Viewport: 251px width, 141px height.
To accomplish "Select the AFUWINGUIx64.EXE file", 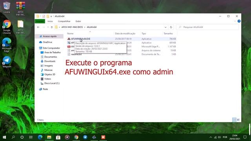I will 80,39.
